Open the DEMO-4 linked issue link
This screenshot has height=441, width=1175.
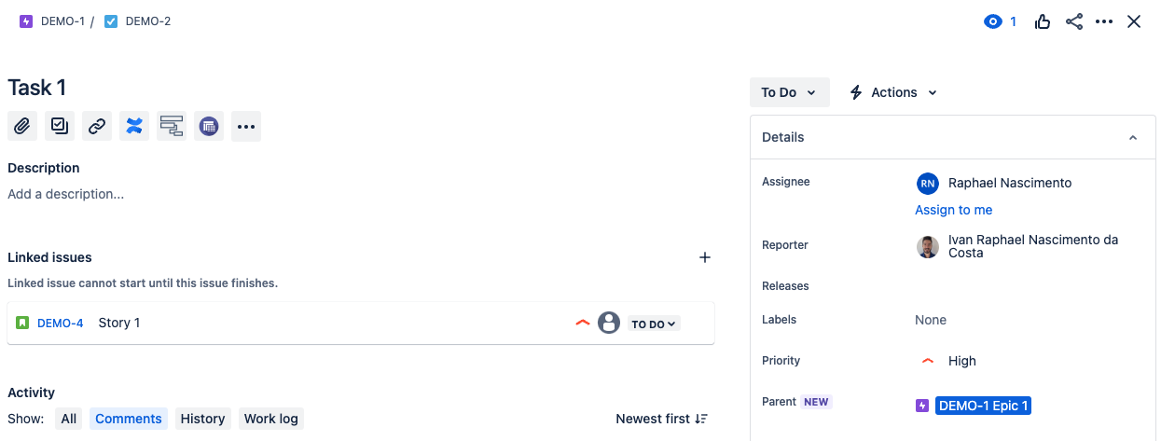click(x=61, y=324)
